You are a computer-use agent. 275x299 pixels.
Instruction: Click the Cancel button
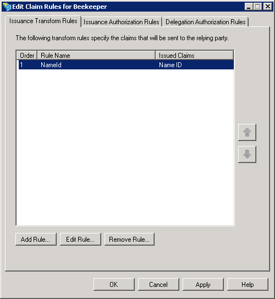pos(158,284)
